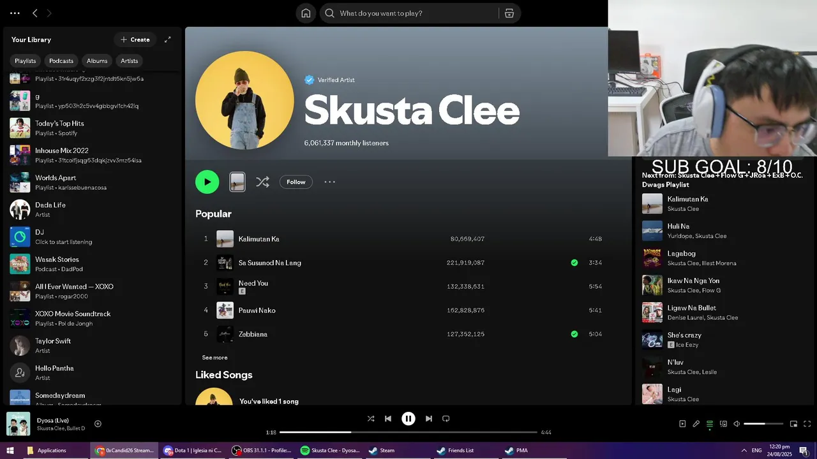Screen dimensions: 817x459
Task: Pause the current song
Action: (408, 419)
